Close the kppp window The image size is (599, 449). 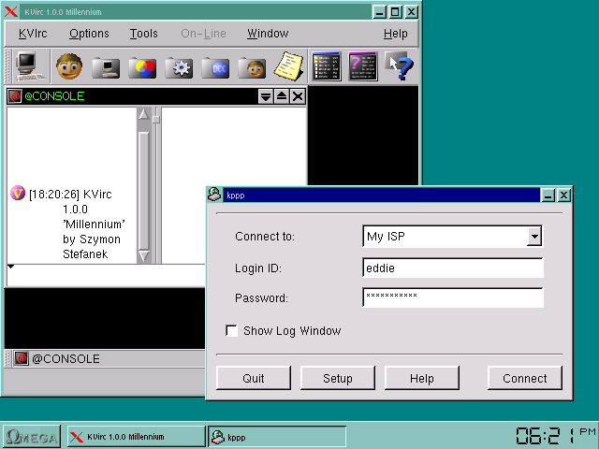click(563, 196)
